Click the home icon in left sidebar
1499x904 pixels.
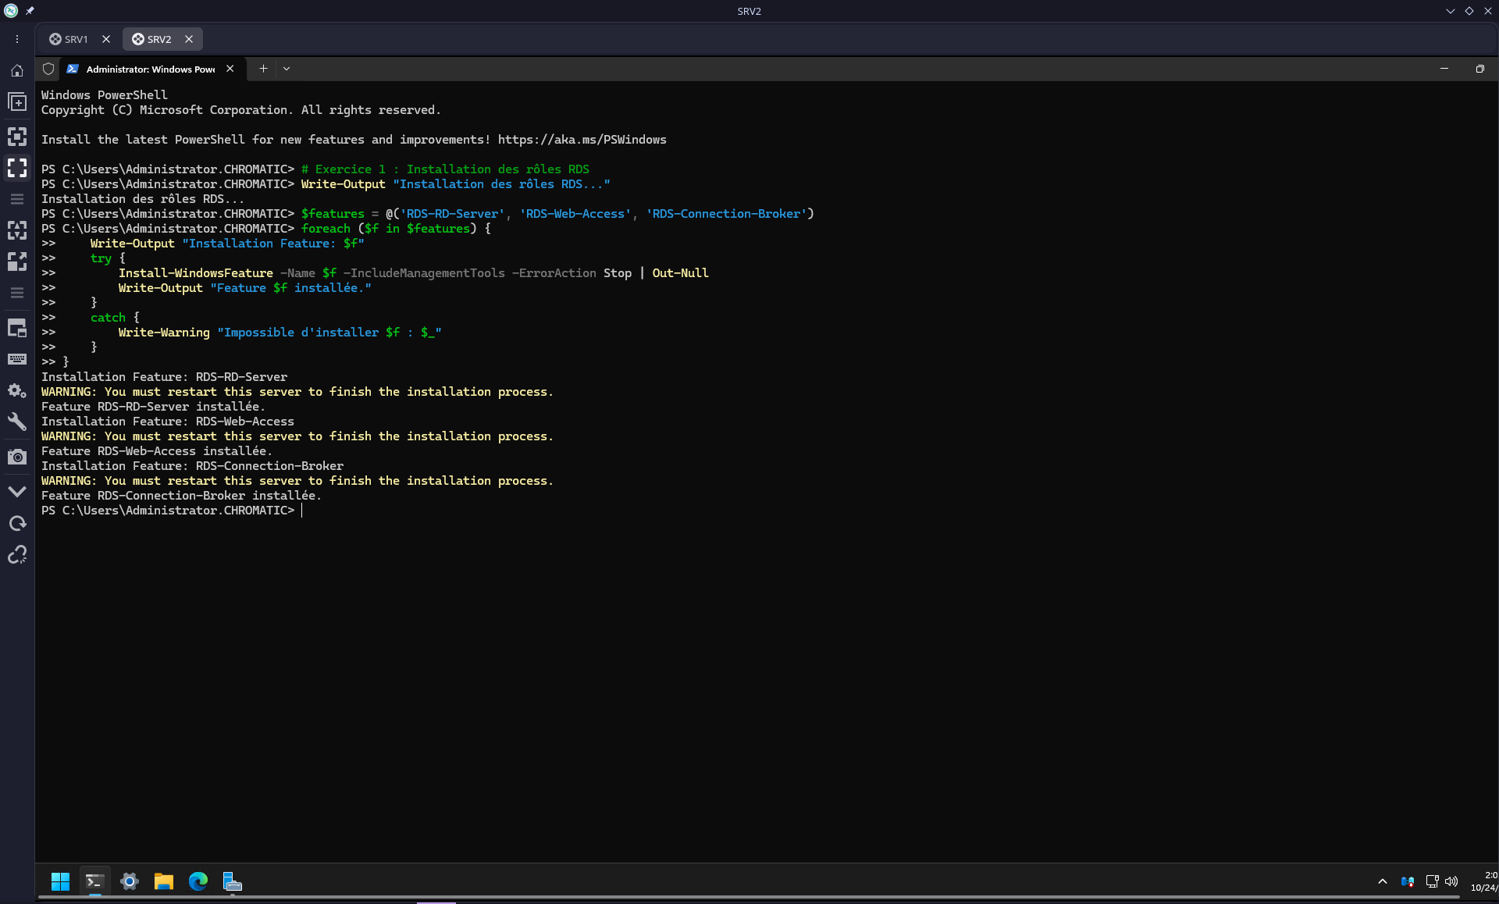coord(17,71)
